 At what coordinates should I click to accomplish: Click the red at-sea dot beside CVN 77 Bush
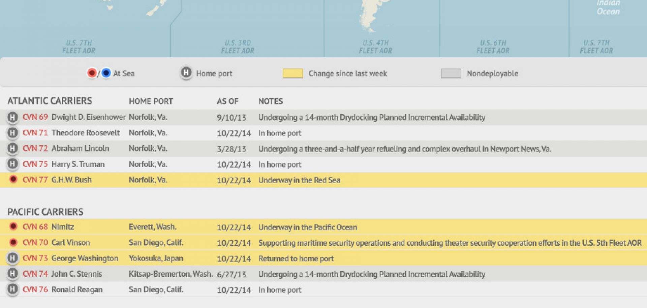coord(13,179)
